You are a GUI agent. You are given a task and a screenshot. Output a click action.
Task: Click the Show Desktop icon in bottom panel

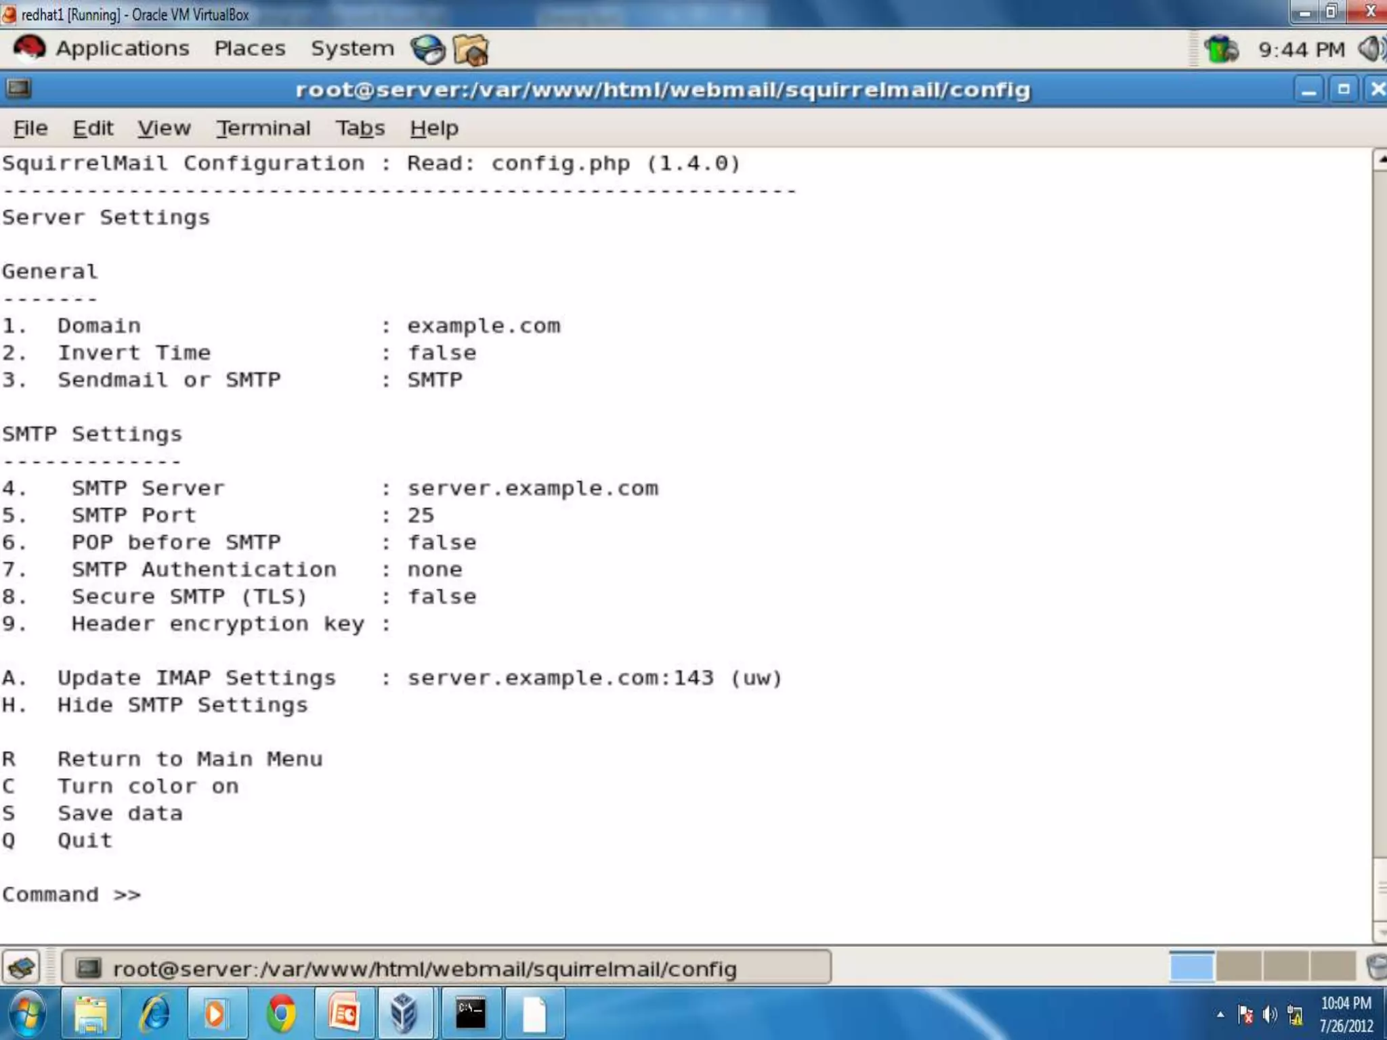tap(22, 968)
